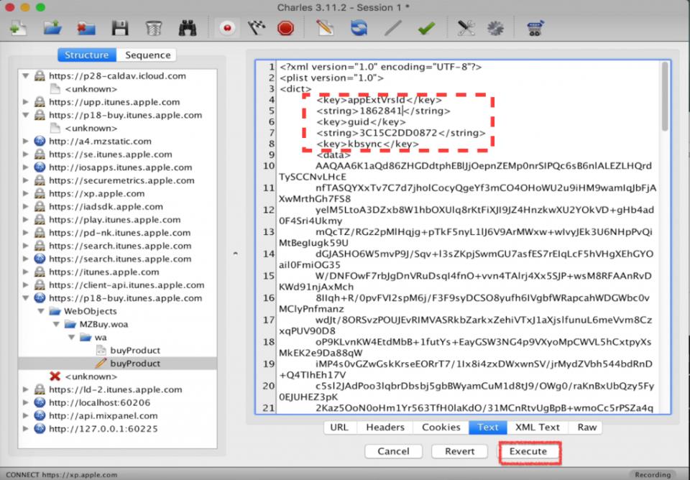Open Tools via wrench and screwdriver icon
690x480 pixels.
point(466,28)
